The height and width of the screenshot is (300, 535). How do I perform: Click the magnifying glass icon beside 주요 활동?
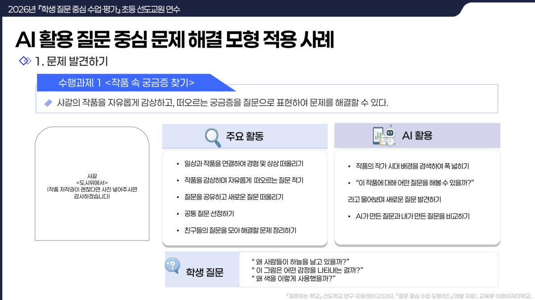213,137
